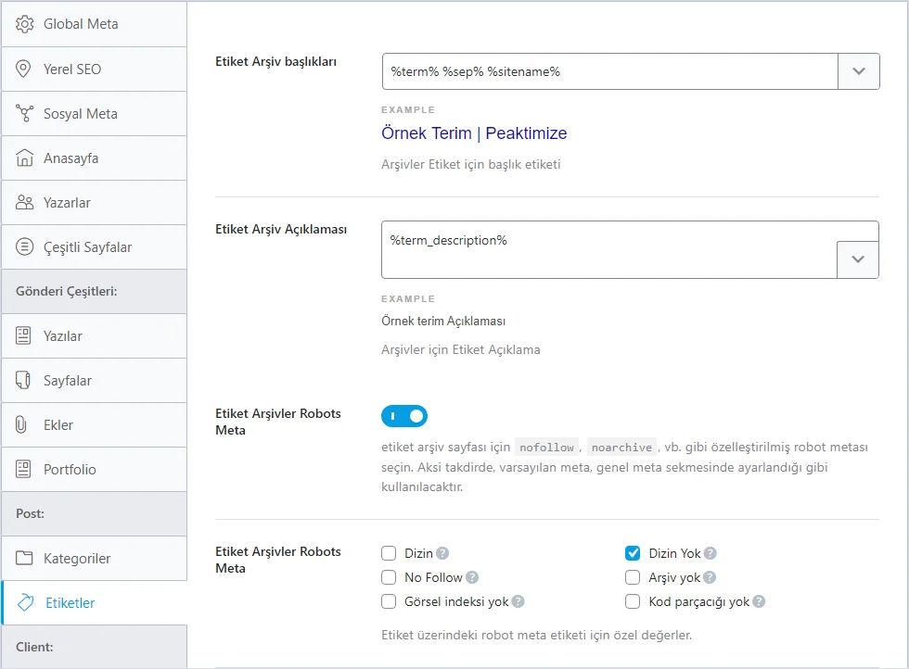Click the Etiketler tag icon
Image resolution: width=909 pixels, height=669 pixels.
pos(26,603)
